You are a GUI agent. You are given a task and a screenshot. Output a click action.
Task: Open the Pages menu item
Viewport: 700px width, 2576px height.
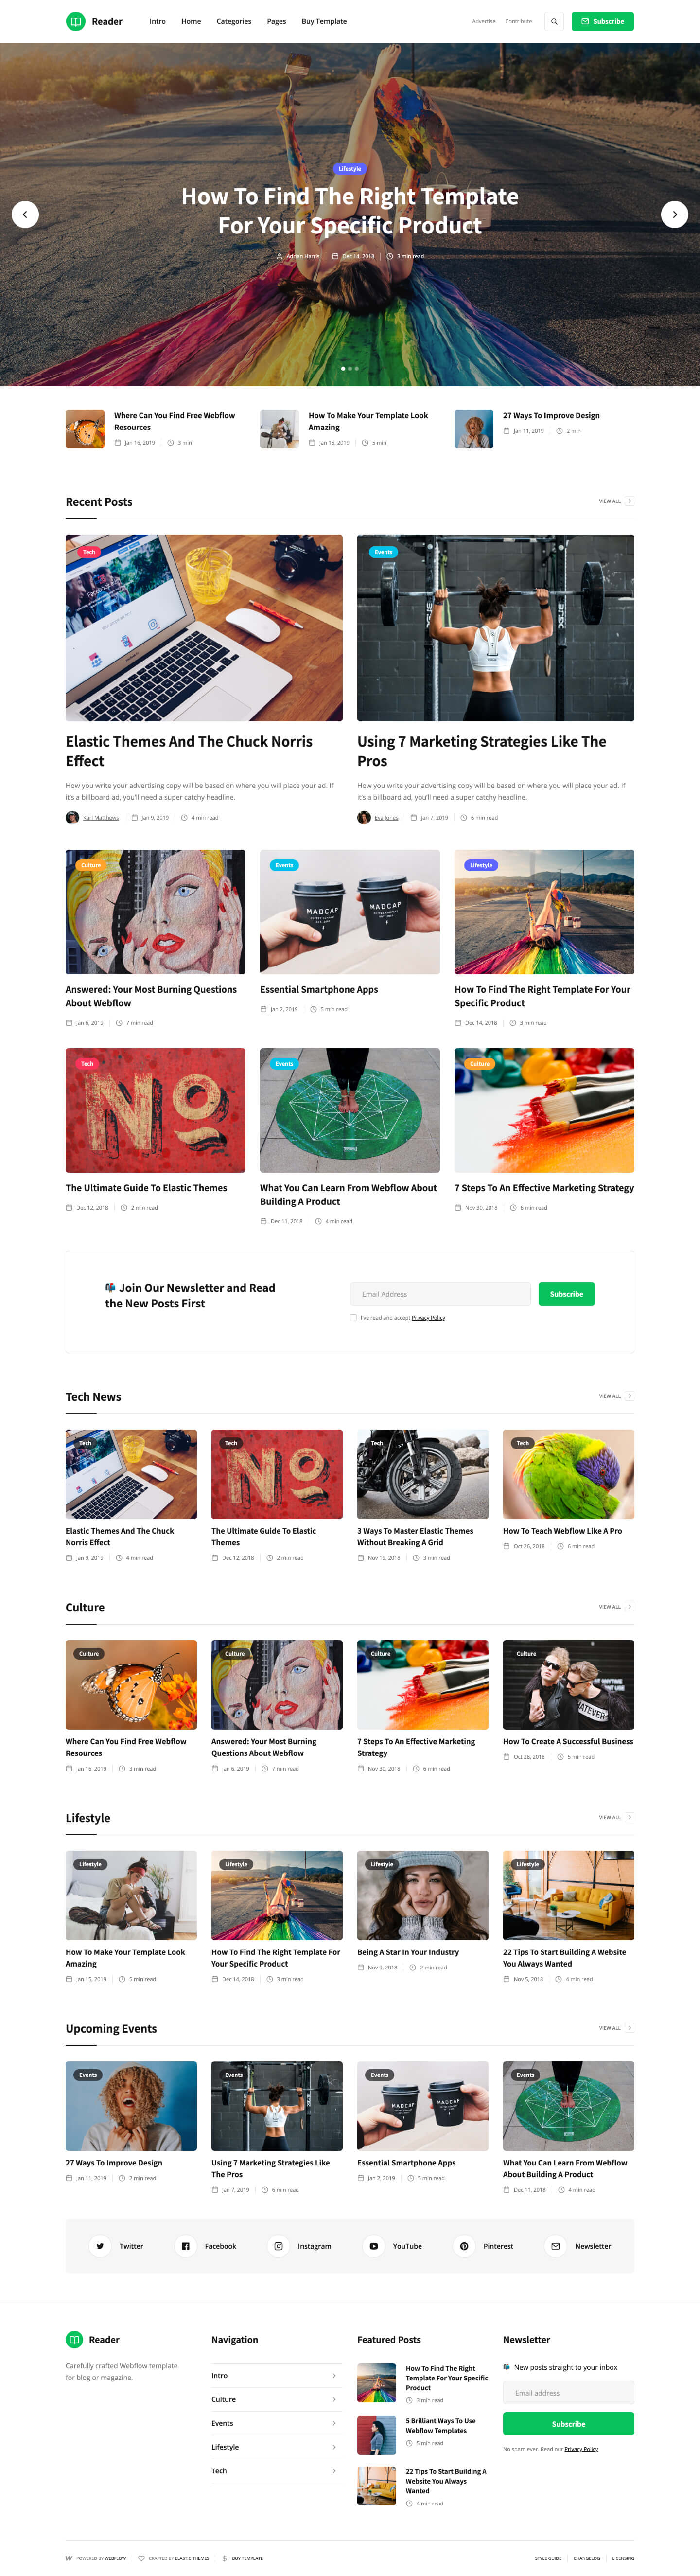[x=276, y=21]
